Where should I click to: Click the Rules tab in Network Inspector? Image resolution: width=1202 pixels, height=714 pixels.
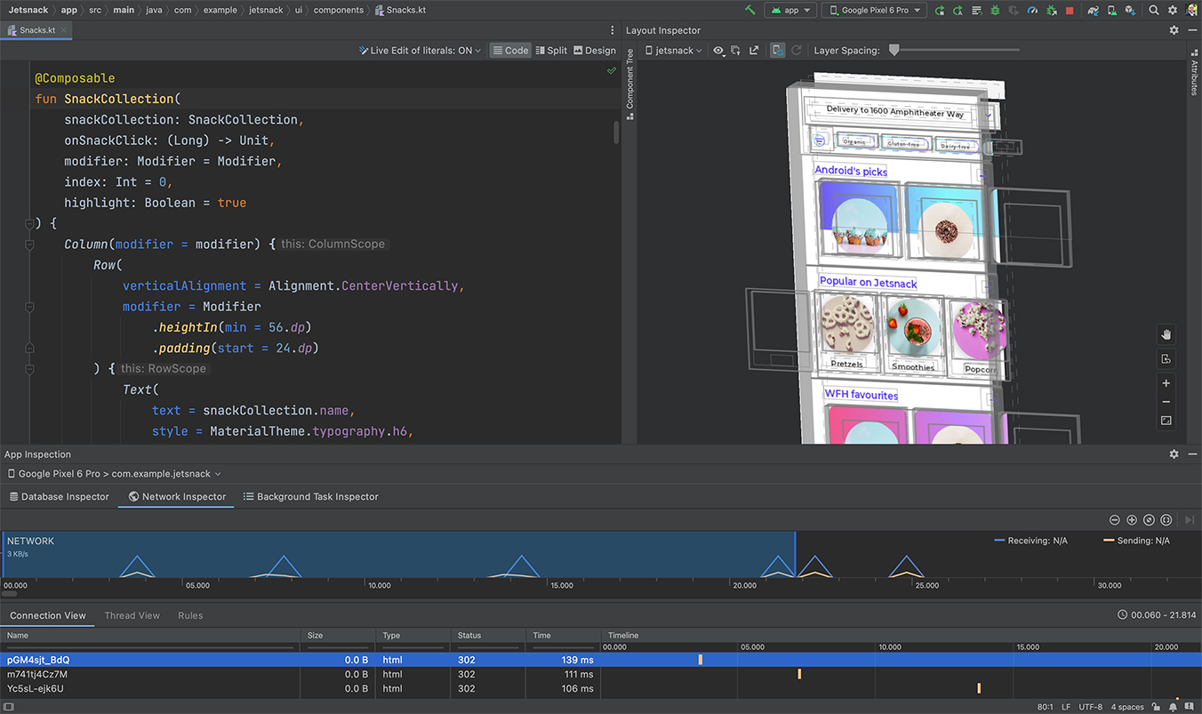coord(190,615)
